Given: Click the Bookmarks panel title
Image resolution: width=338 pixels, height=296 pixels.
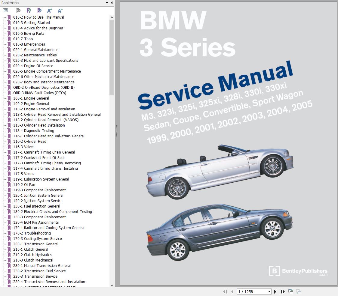Looking at the screenshot, I should [x=10, y=3].
